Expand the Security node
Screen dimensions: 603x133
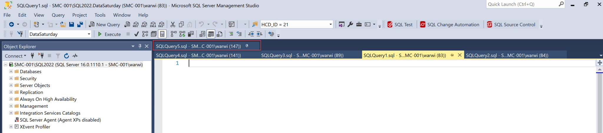click(11, 78)
